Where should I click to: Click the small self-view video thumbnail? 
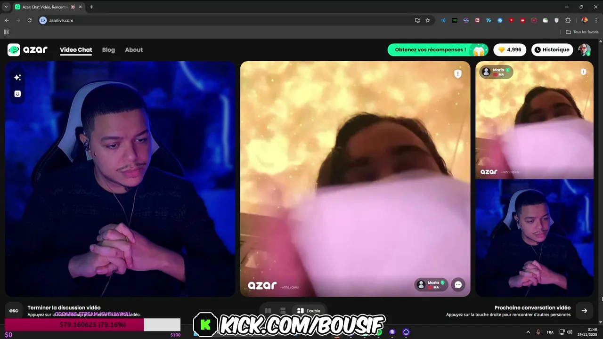point(534,238)
